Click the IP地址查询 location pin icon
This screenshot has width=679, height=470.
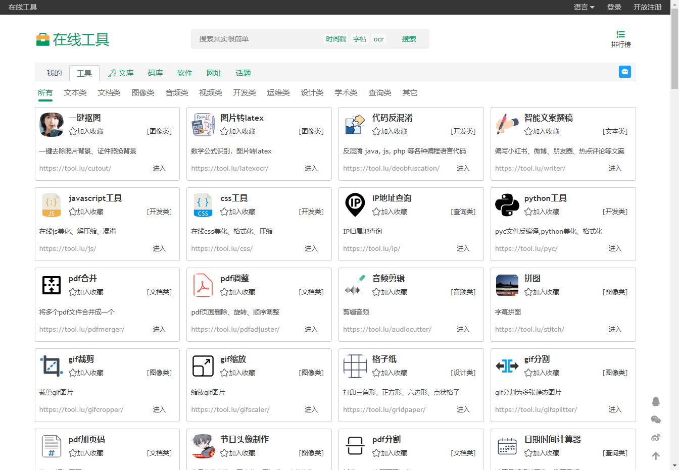click(355, 205)
